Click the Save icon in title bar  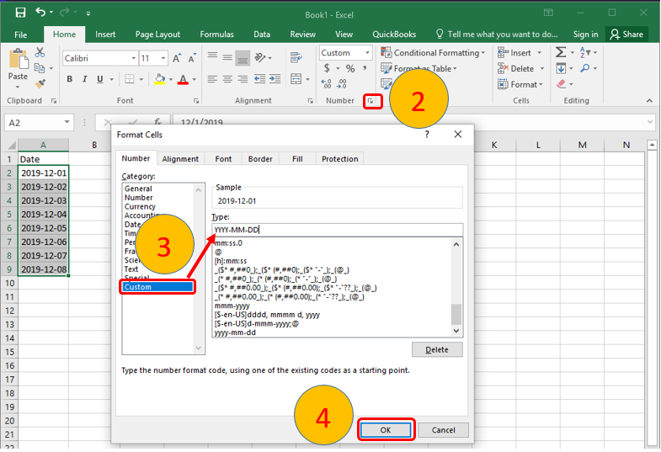19,13
